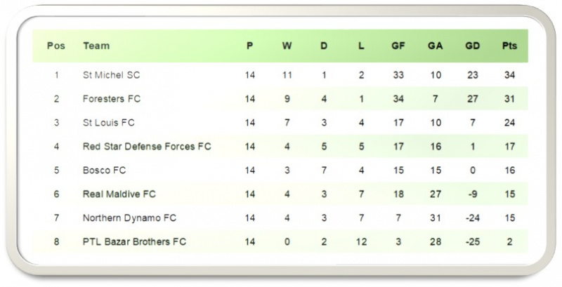Viewport: 562px width, 287px height.
Task: Open Red Star Defense Forces FC
Action: tap(147, 147)
